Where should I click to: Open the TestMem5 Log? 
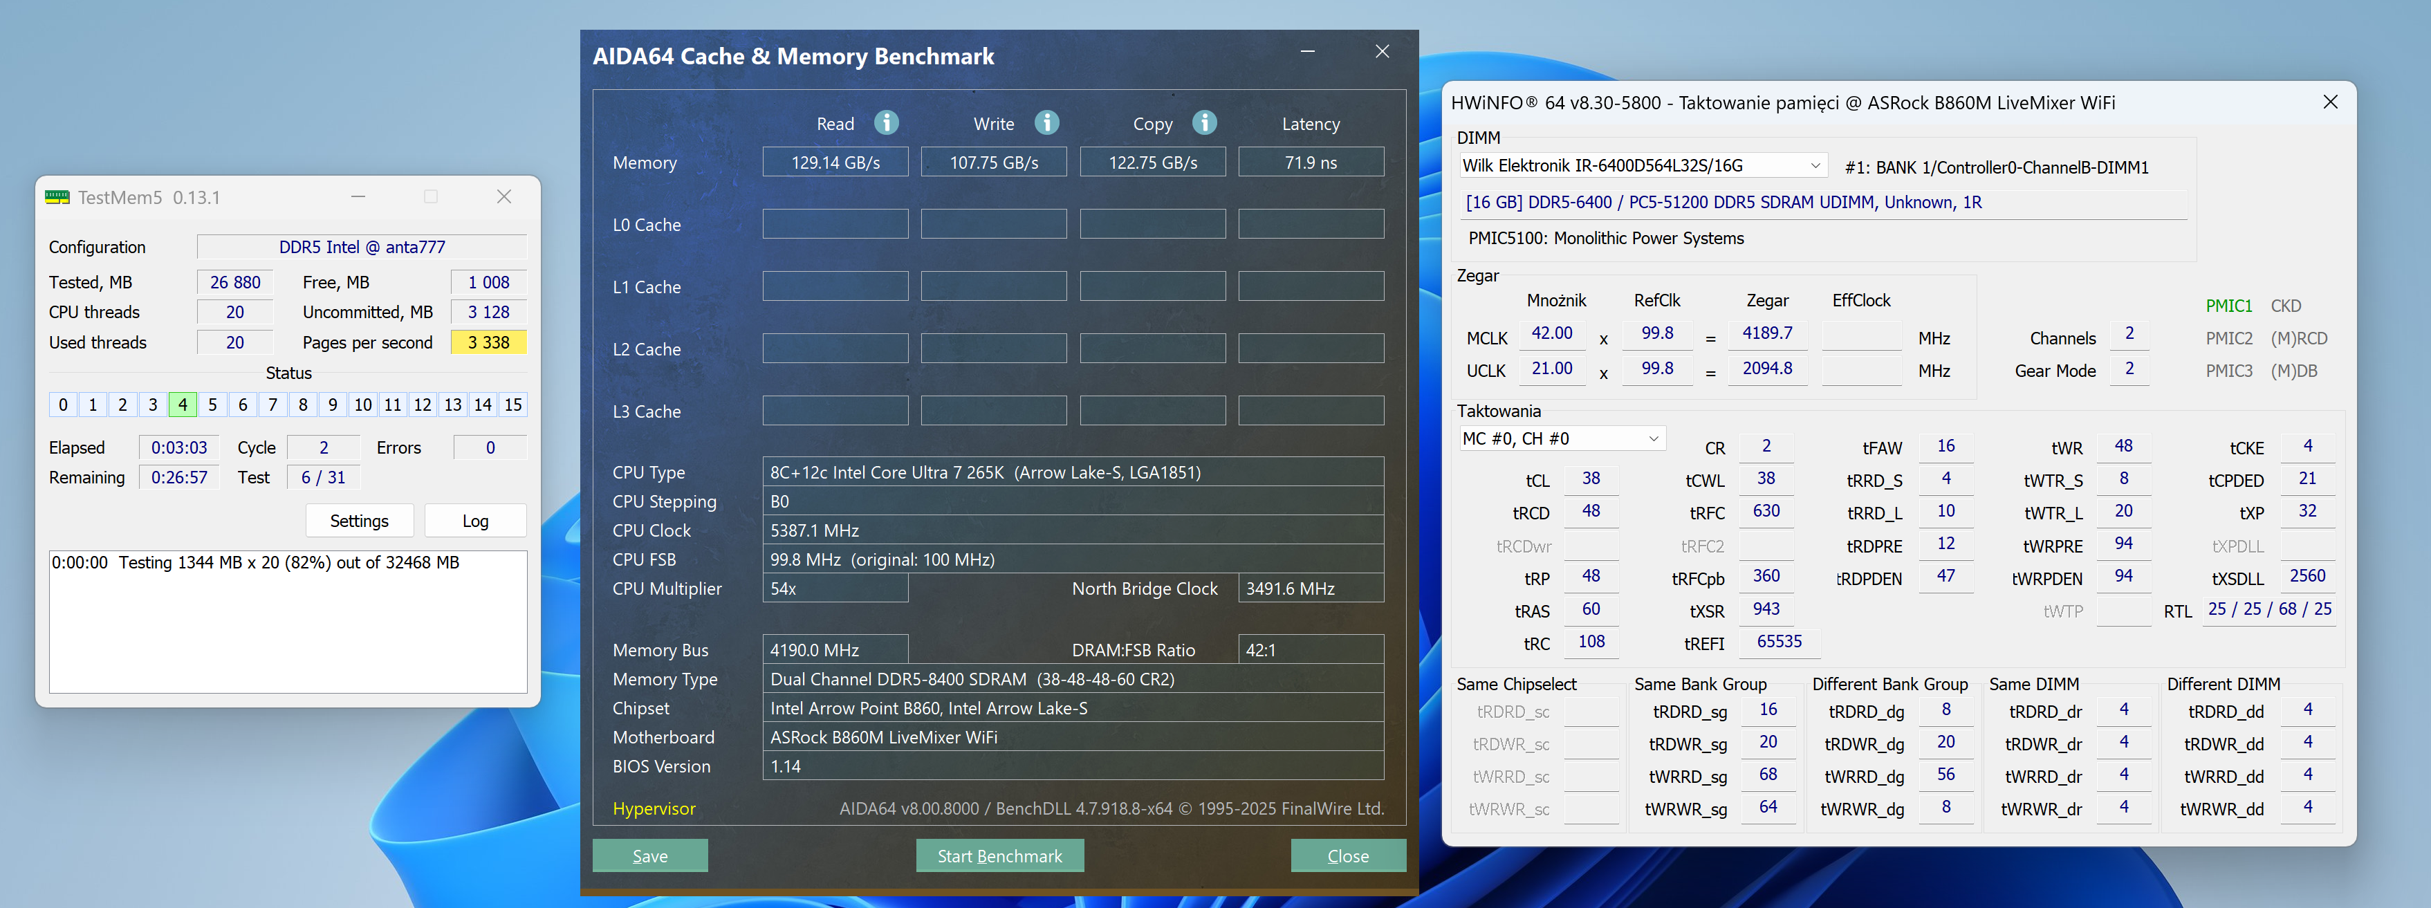tap(474, 521)
